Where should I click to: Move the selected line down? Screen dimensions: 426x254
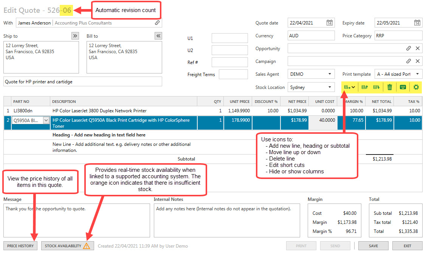pos(376,87)
